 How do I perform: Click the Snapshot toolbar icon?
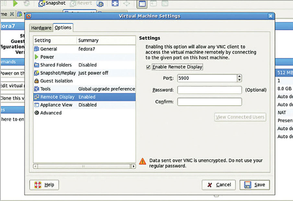tap(41, 4)
